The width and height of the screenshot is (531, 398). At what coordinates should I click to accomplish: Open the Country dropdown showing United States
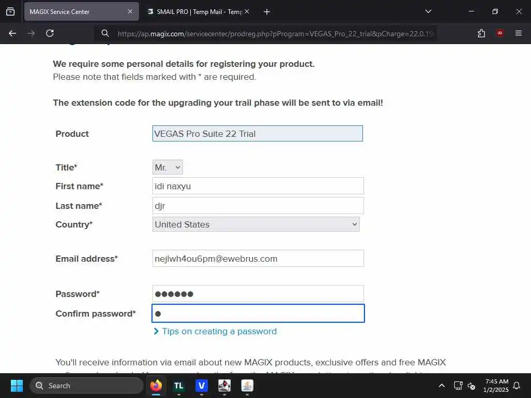tap(256, 224)
